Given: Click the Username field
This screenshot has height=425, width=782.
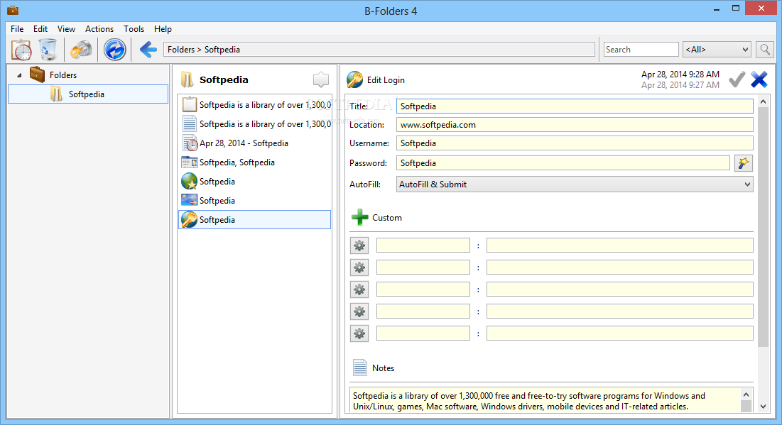Looking at the screenshot, I should [x=575, y=143].
